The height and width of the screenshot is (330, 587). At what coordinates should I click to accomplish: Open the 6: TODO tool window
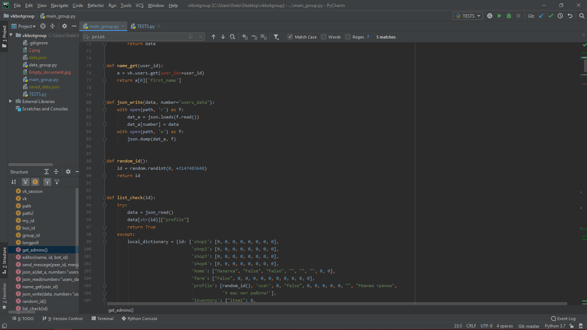click(23, 319)
